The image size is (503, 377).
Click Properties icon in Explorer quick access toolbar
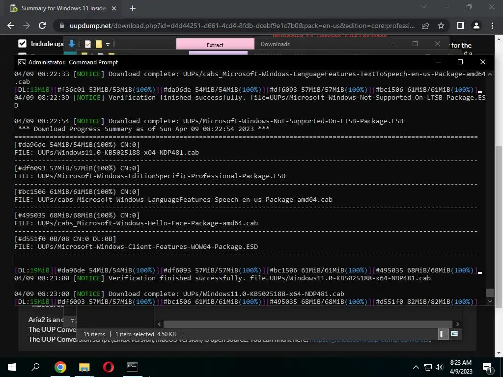88,44
